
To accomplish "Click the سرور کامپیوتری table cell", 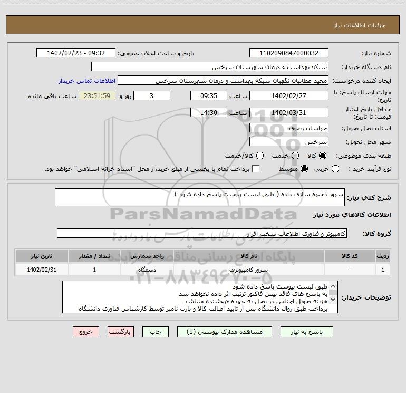I will (249, 270).
